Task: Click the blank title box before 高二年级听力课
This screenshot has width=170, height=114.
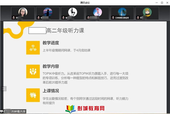Action: click(x=37, y=30)
